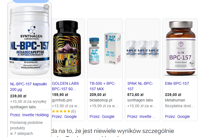Open the TB-500 + BPC-157 MIX link
The width and height of the screenshot is (198, 137).
coord(103,86)
